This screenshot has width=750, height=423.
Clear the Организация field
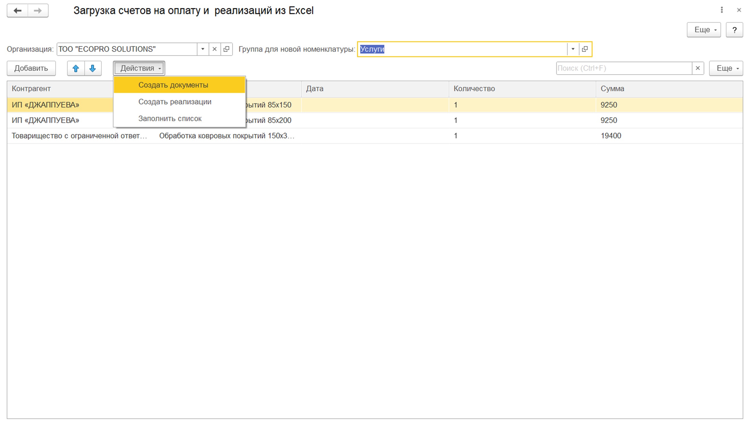pos(215,49)
